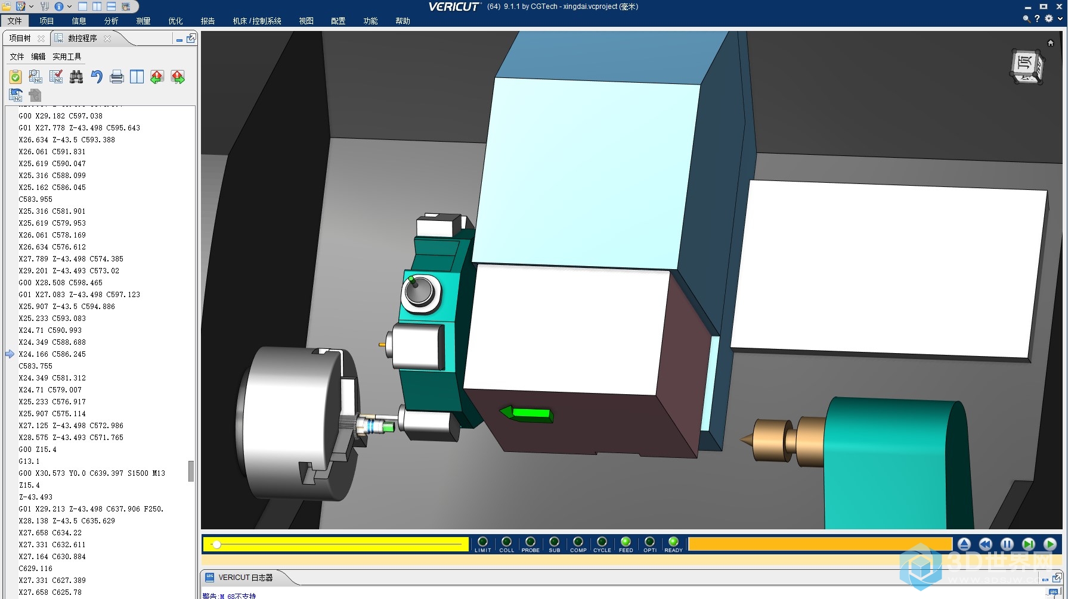Image resolution: width=1068 pixels, height=599 pixels.
Task: Open the 报告 menu
Action: pyautogui.click(x=208, y=21)
